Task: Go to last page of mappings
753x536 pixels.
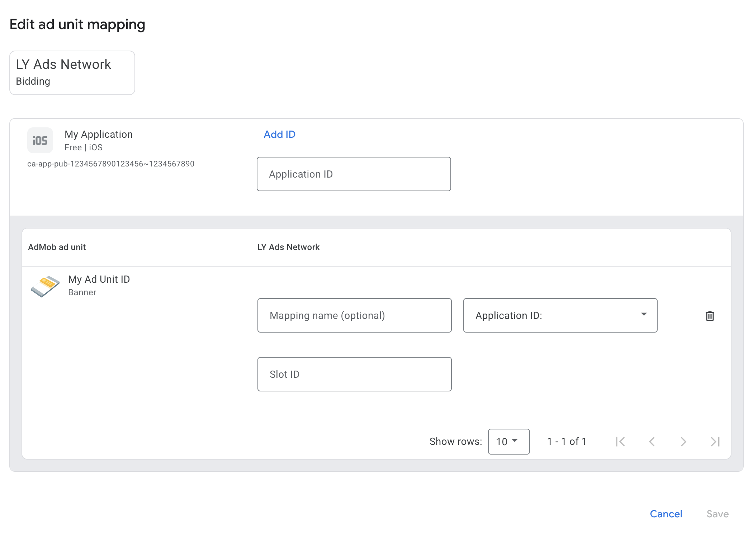Action: 715,442
